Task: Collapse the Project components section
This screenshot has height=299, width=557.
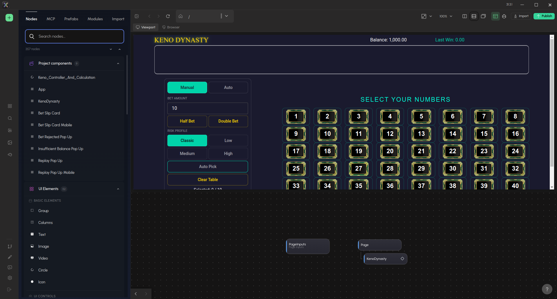Action: pos(118,63)
